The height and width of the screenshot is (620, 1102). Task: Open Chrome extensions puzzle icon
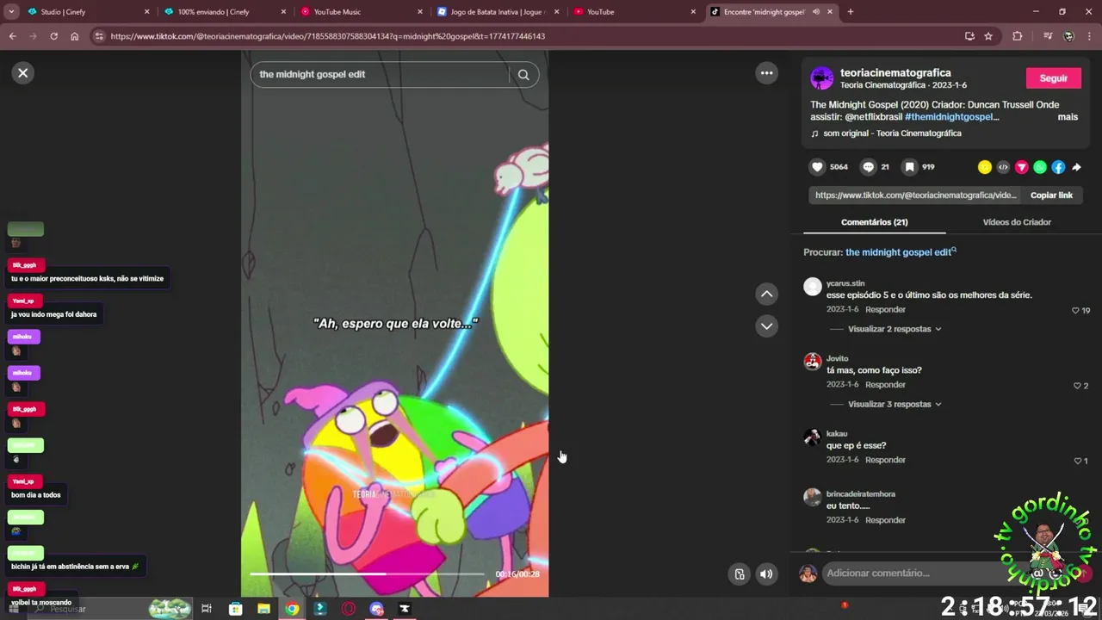pos(1018,36)
